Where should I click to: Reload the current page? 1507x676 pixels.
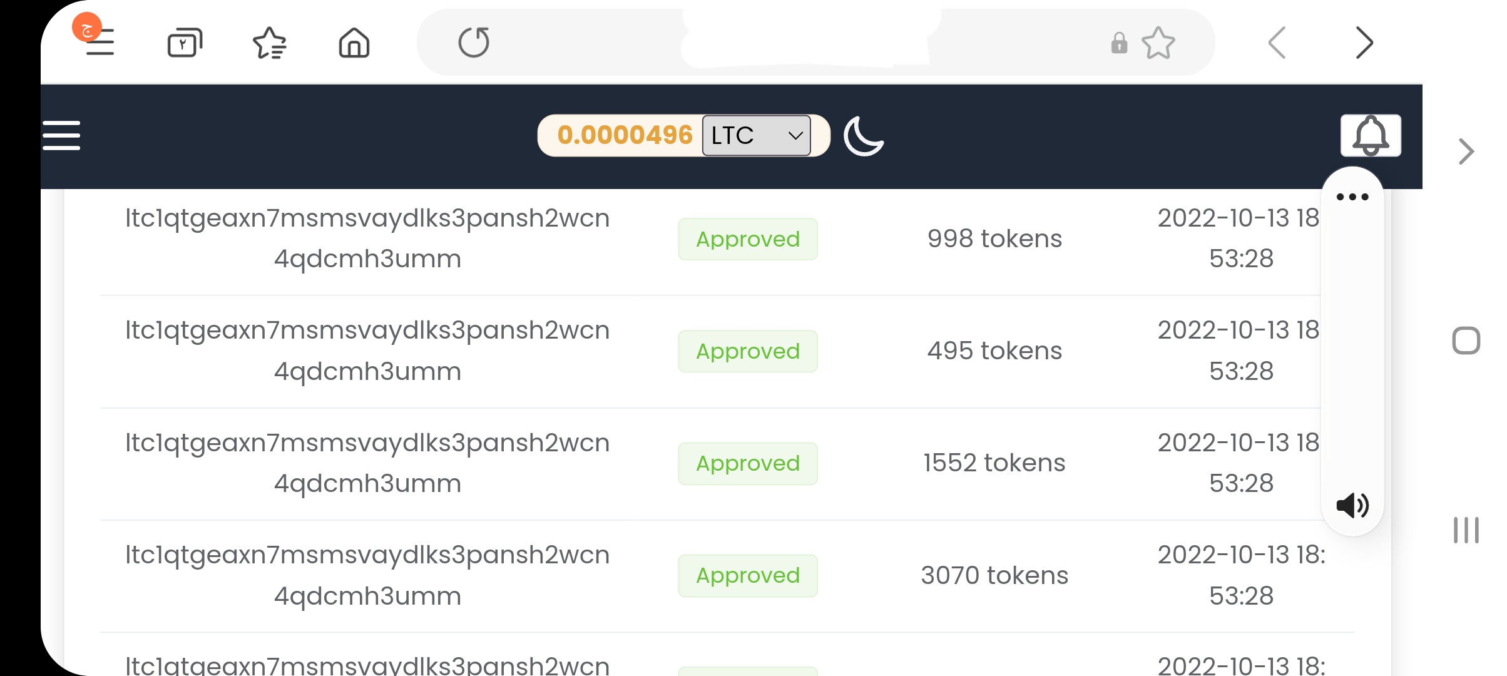pyautogui.click(x=474, y=43)
